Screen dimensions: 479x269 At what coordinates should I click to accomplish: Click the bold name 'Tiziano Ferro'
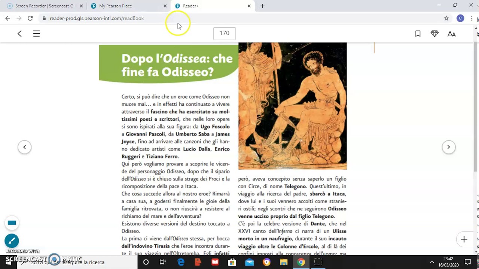pyautogui.click(x=162, y=157)
